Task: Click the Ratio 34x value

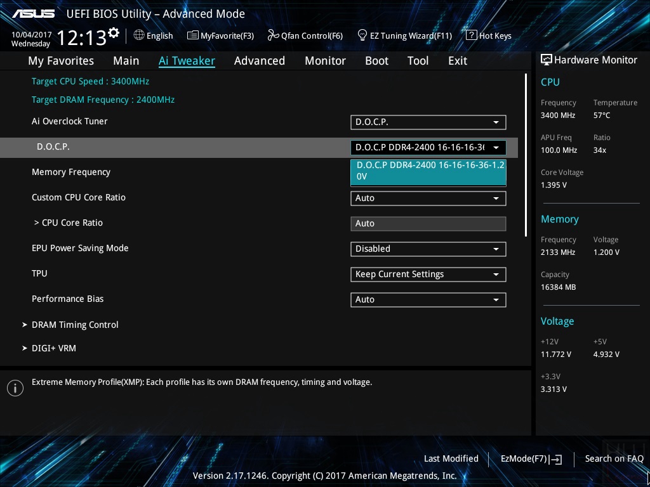Action: pos(599,150)
